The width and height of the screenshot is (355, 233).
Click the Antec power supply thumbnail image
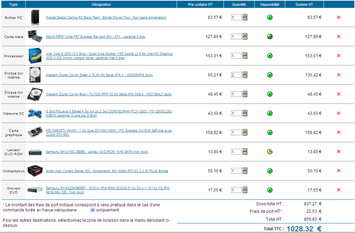point(35,171)
